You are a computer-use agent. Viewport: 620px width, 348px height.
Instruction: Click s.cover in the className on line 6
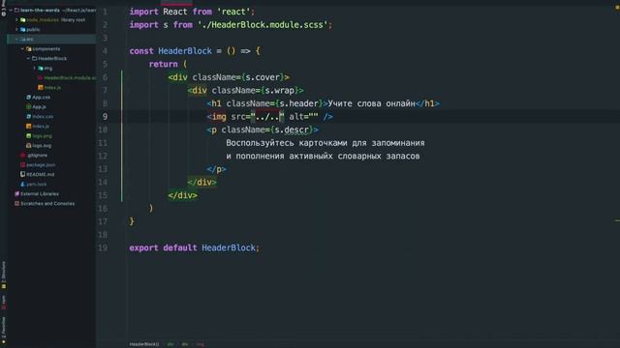coord(263,77)
